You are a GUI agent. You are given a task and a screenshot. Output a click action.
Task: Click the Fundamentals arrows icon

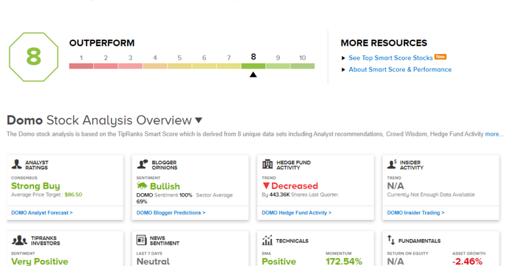tap(391, 240)
